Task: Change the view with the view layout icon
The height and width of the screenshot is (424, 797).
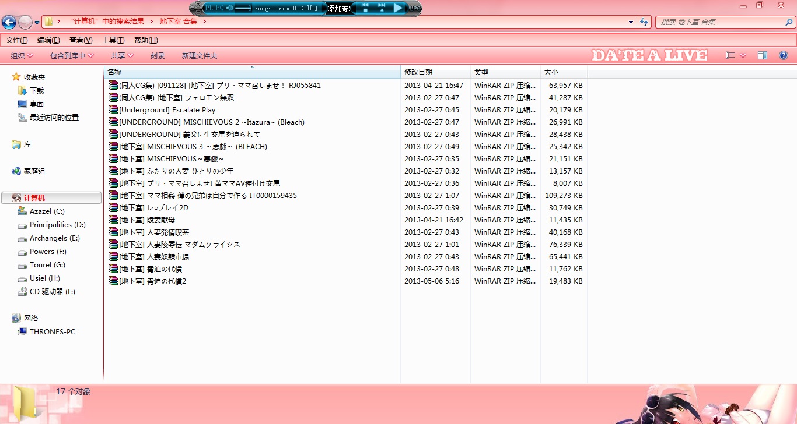Action: [x=730, y=55]
